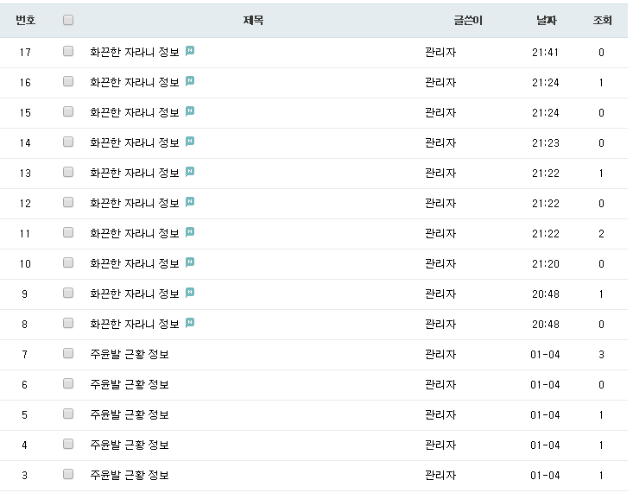Select the checkbox for post 12
Image resolution: width=633 pixels, height=499 pixels.
[x=68, y=203]
